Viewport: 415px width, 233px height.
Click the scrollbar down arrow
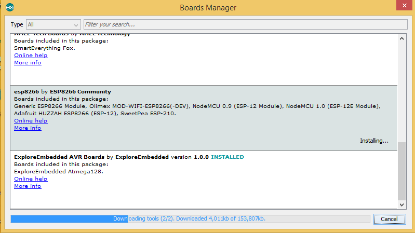[x=401, y=204]
